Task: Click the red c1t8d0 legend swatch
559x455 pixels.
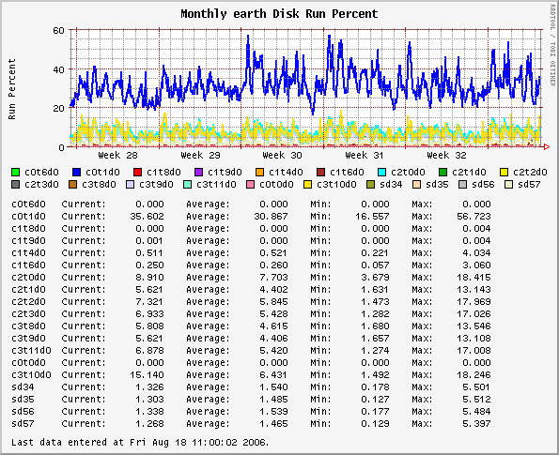Action: coord(137,173)
